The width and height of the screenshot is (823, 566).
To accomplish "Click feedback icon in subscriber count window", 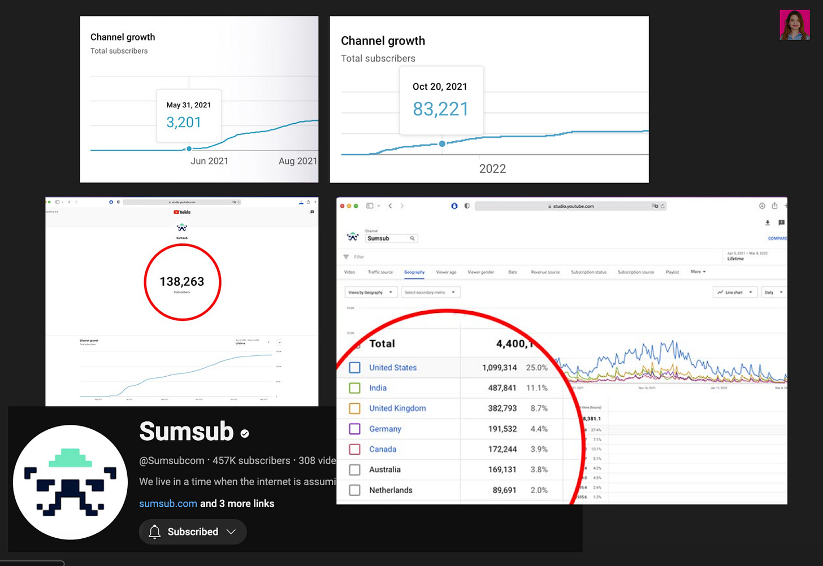I will click(312, 212).
